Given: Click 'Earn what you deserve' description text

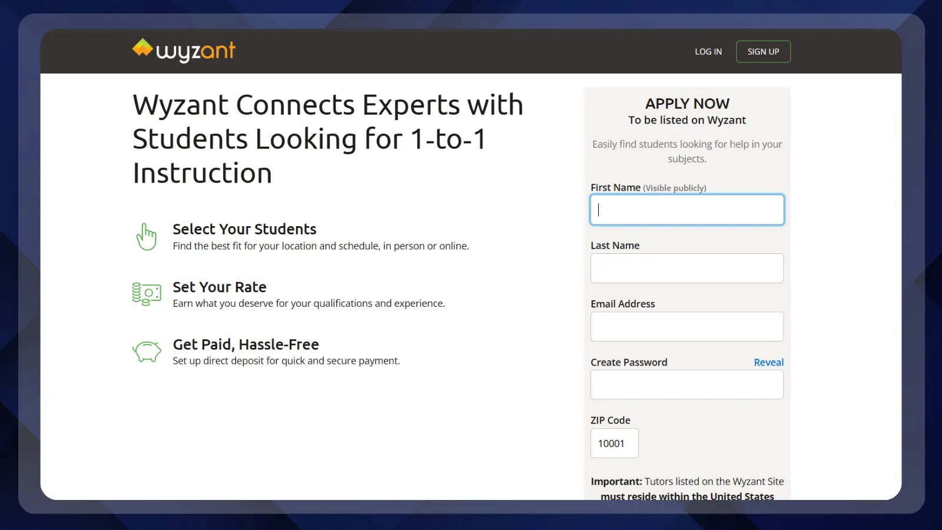Looking at the screenshot, I should 309,303.
